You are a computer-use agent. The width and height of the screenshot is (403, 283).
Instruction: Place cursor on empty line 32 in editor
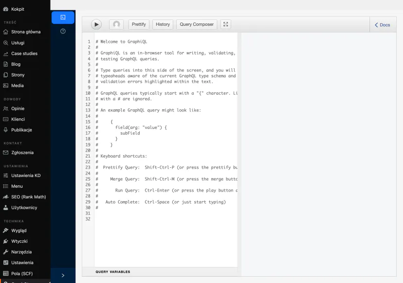tap(166, 219)
